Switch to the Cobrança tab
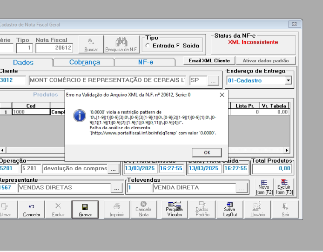The width and height of the screenshot is (323, 252). [84, 62]
